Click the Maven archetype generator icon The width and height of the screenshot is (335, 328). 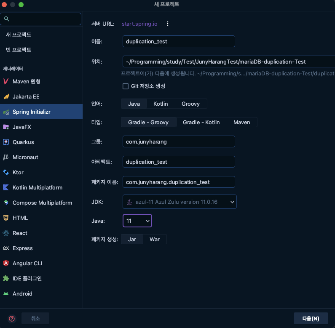[x=6, y=81]
